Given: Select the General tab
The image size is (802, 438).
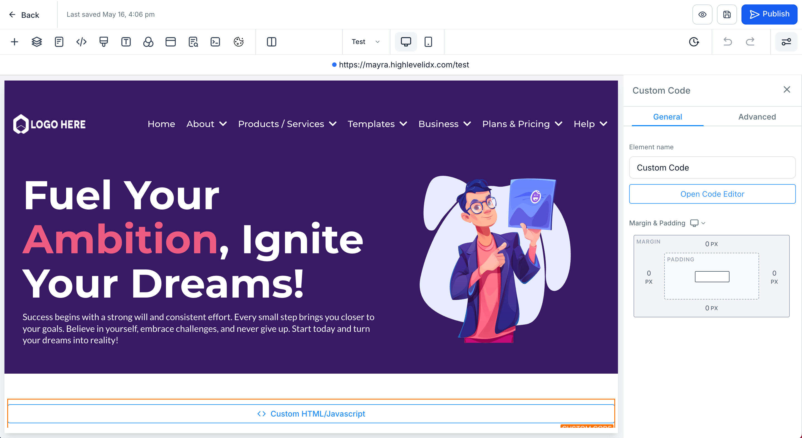Looking at the screenshot, I should (667, 117).
